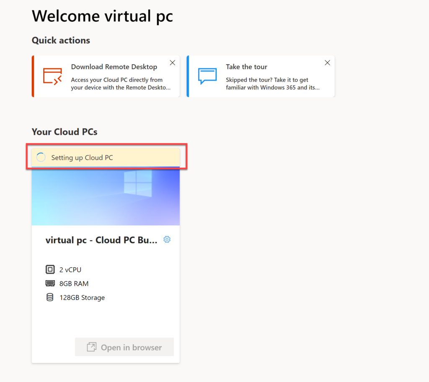Click the Cloud PC Windows wallpaper thumbnail

[x=106, y=196]
